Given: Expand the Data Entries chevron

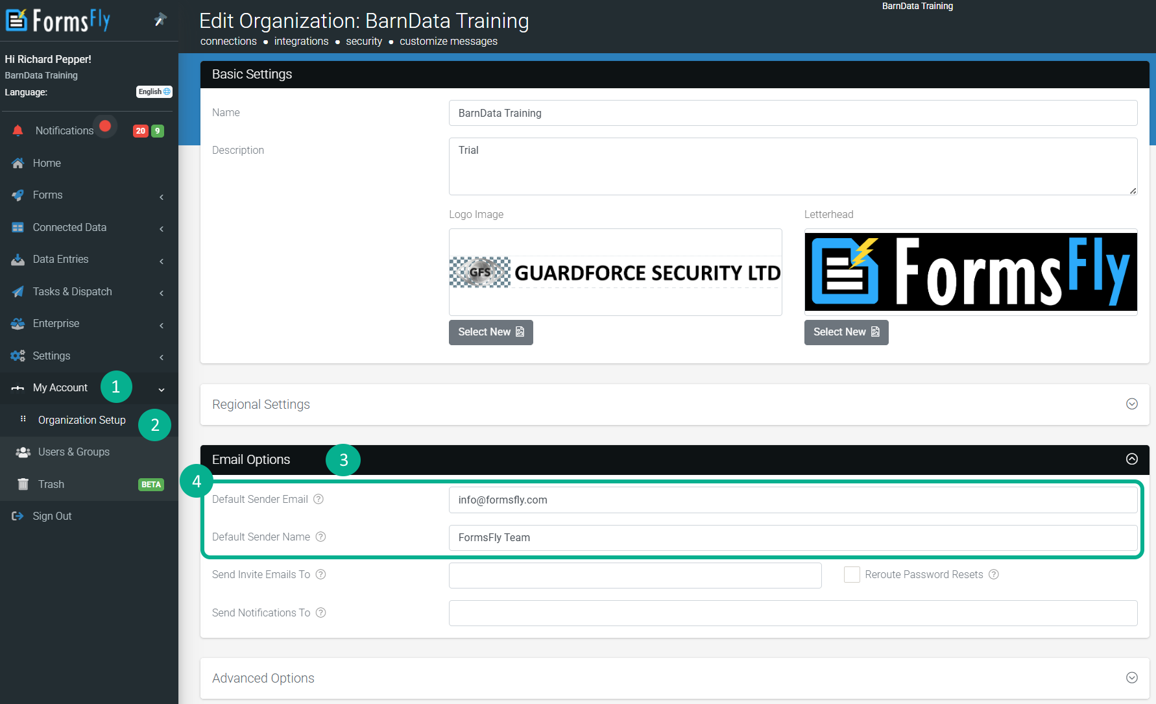Looking at the screenshot, I should (162, 261).
